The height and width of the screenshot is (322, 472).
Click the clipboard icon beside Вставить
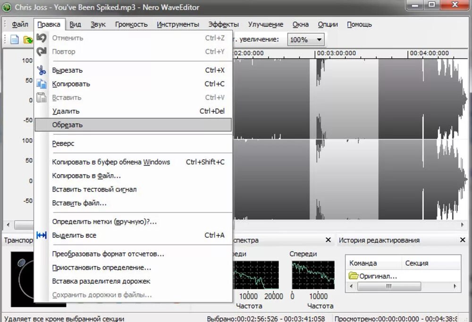coord(42,97)
